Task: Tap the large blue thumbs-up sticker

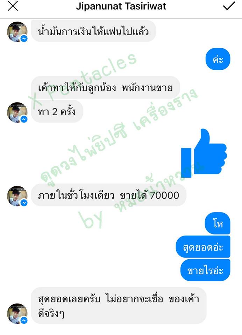Action: 204,153
